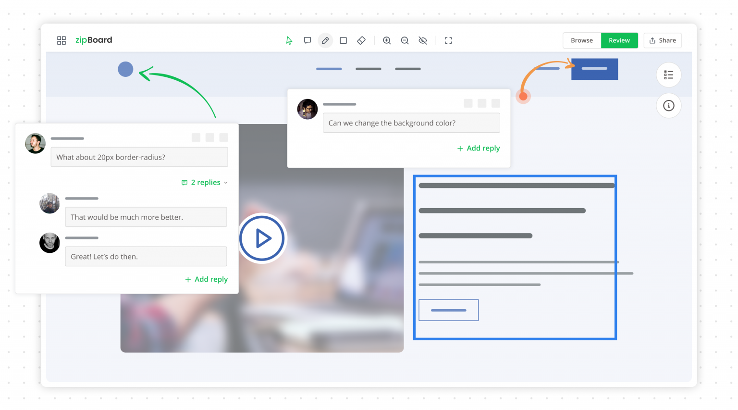Switch to the Browse tab
This screenshot has height=410, width=738.
click(581, 40)
